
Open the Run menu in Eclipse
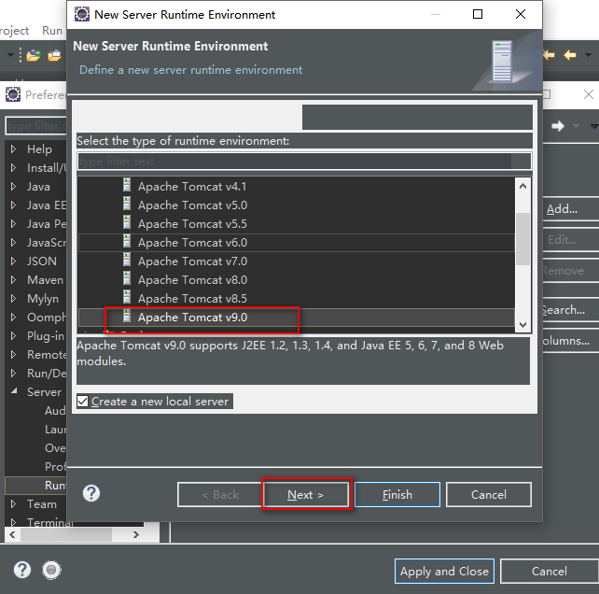click(52, 31)
